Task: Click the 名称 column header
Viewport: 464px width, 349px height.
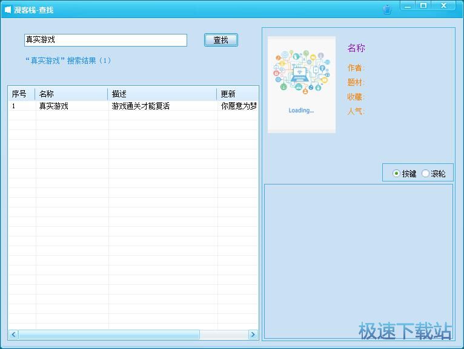Action: (x=71, y=94)
